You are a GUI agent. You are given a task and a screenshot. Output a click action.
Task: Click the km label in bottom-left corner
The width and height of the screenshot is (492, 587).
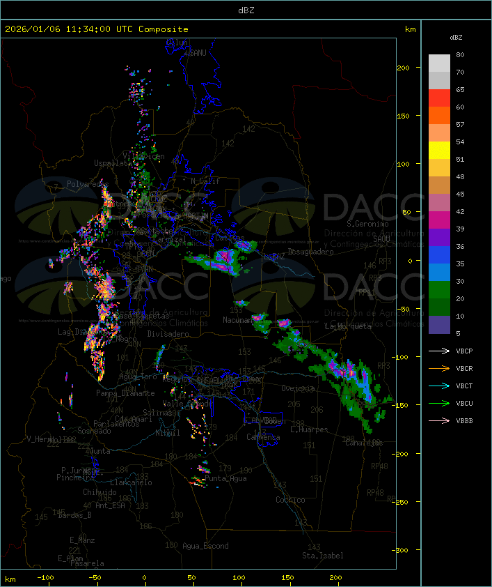[x=10, y=579]
